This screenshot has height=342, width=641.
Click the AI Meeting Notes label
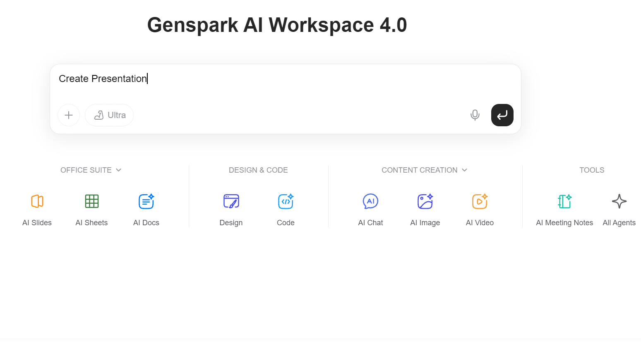tap(564, 223)
